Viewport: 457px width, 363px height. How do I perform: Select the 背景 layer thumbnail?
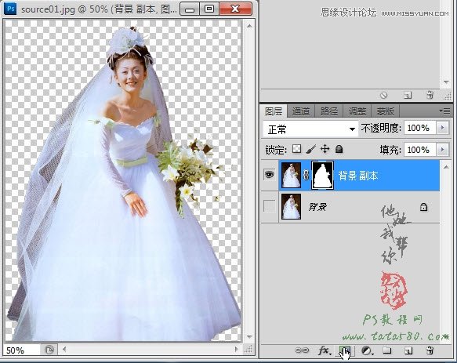291,207
